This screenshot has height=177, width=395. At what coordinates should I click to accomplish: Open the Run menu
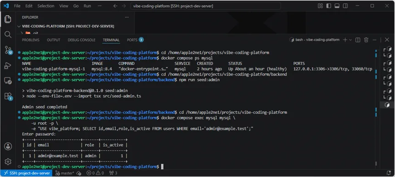click(x=87, y=6)
